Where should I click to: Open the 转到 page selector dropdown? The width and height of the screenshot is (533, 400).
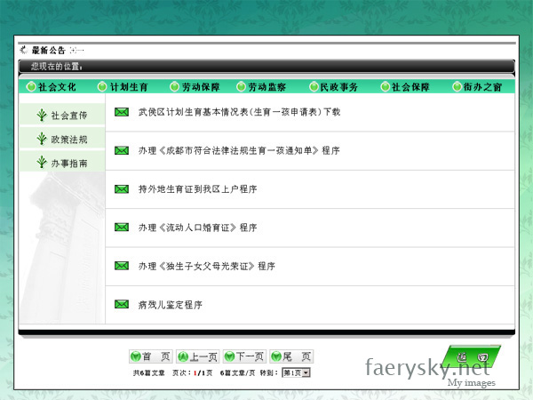coord(297,372)
